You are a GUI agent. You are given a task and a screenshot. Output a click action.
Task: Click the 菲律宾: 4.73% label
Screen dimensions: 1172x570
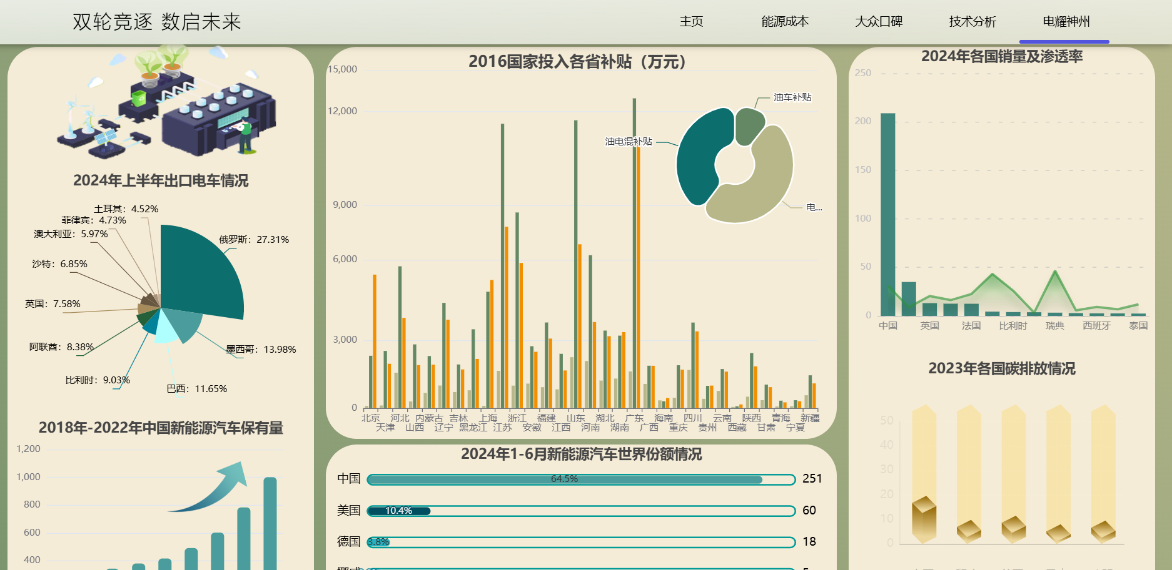click(x=94, y=220)
